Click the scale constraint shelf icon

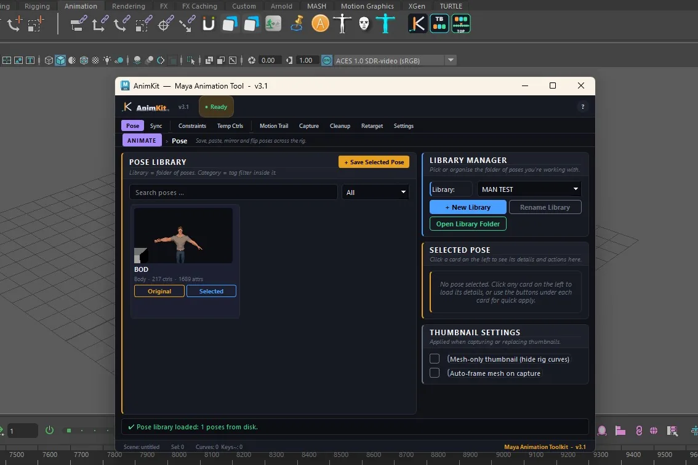click(143, 23)
